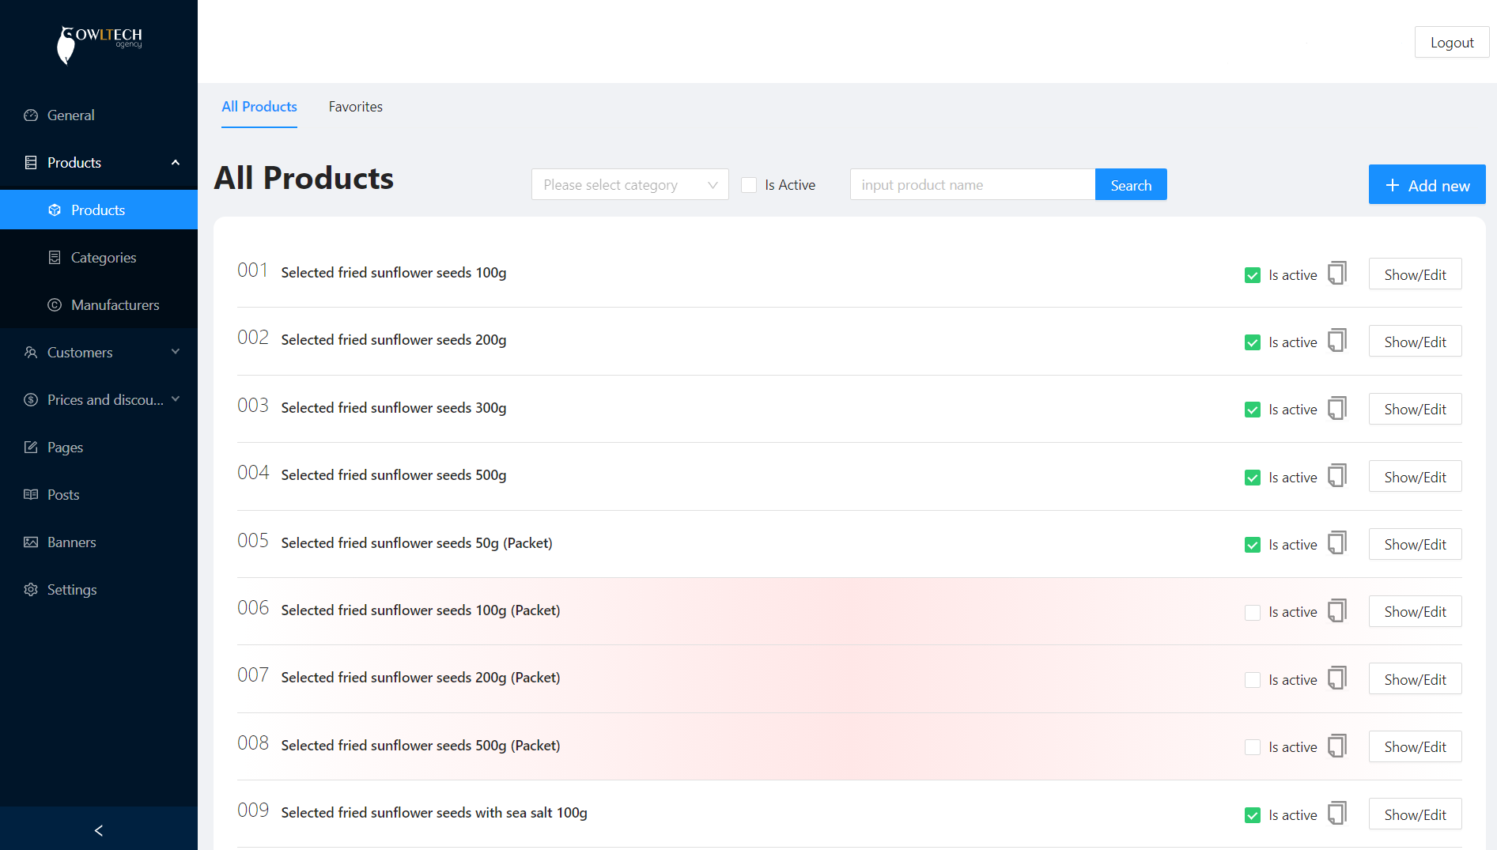1497x850 pixels.
Task: Click Show/Edit for product 003
Action: click(x=1415, y=409)
